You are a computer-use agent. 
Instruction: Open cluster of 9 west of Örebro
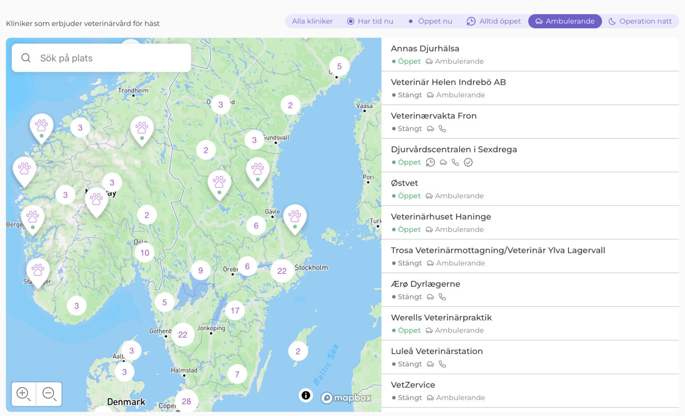tap(201, 271)
